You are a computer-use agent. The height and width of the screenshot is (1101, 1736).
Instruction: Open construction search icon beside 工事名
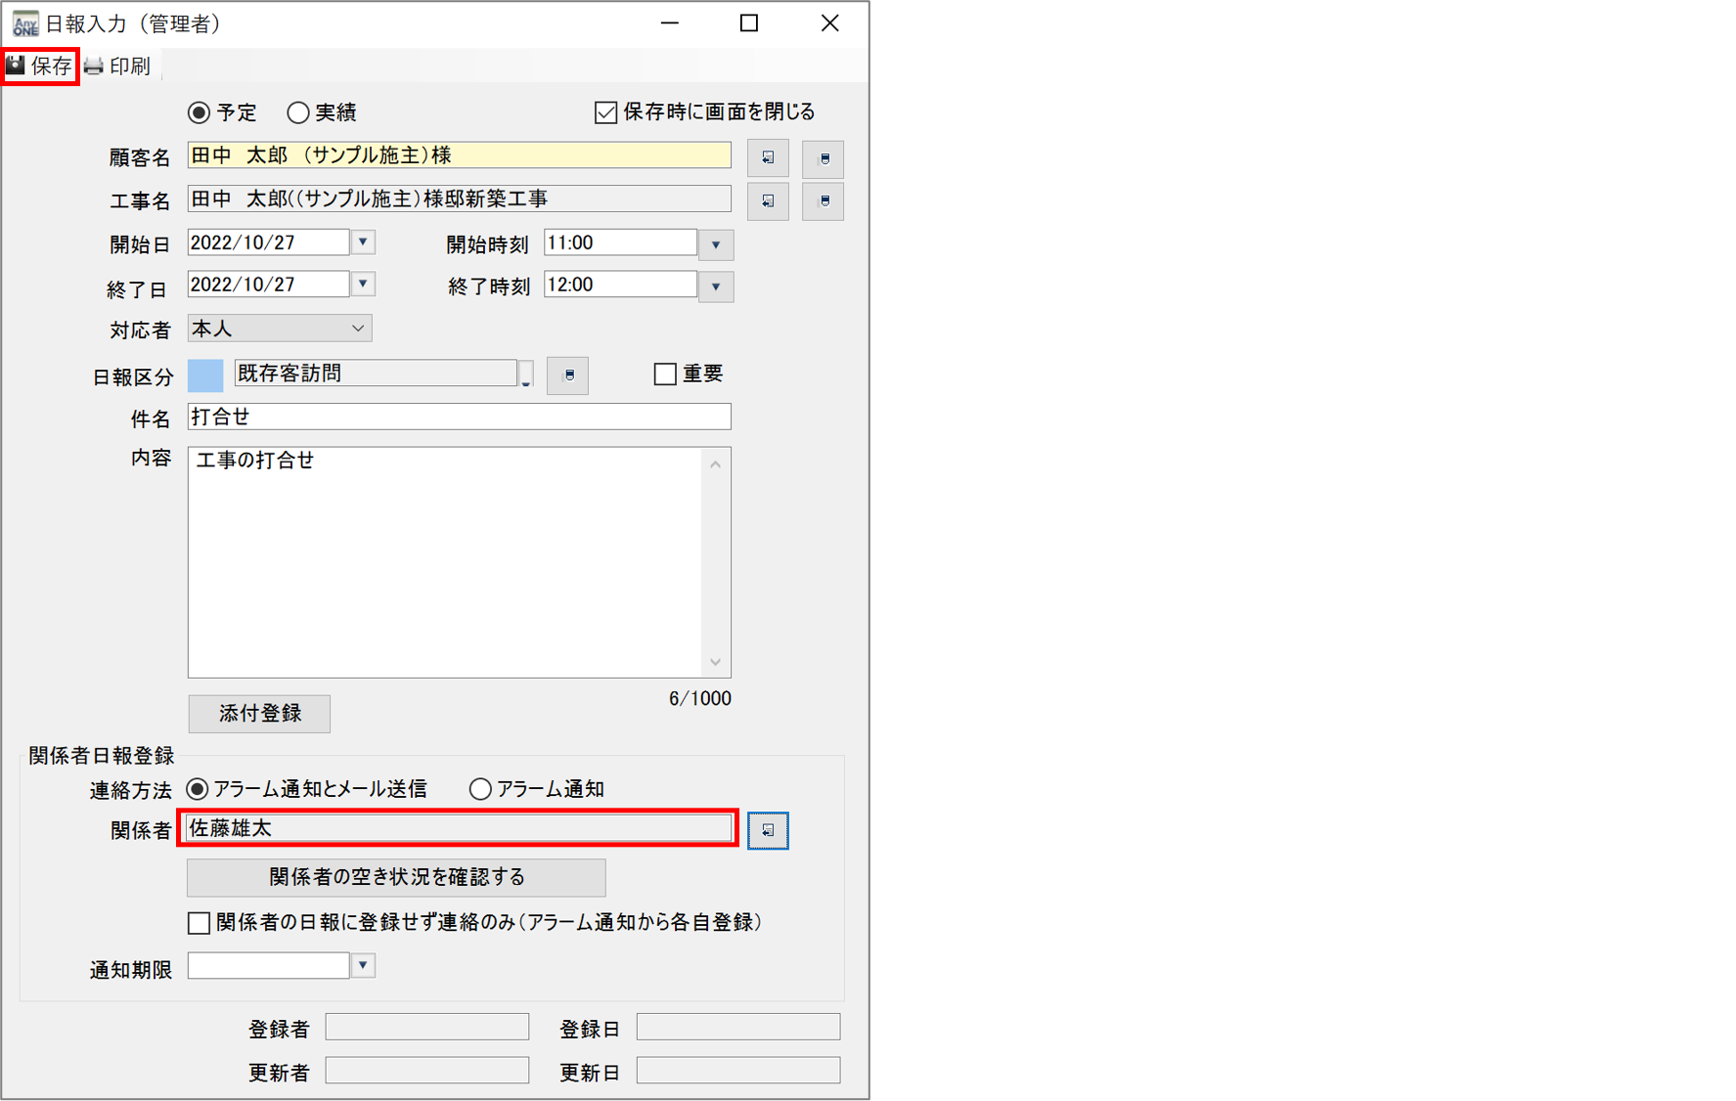[x=768, y=200]
